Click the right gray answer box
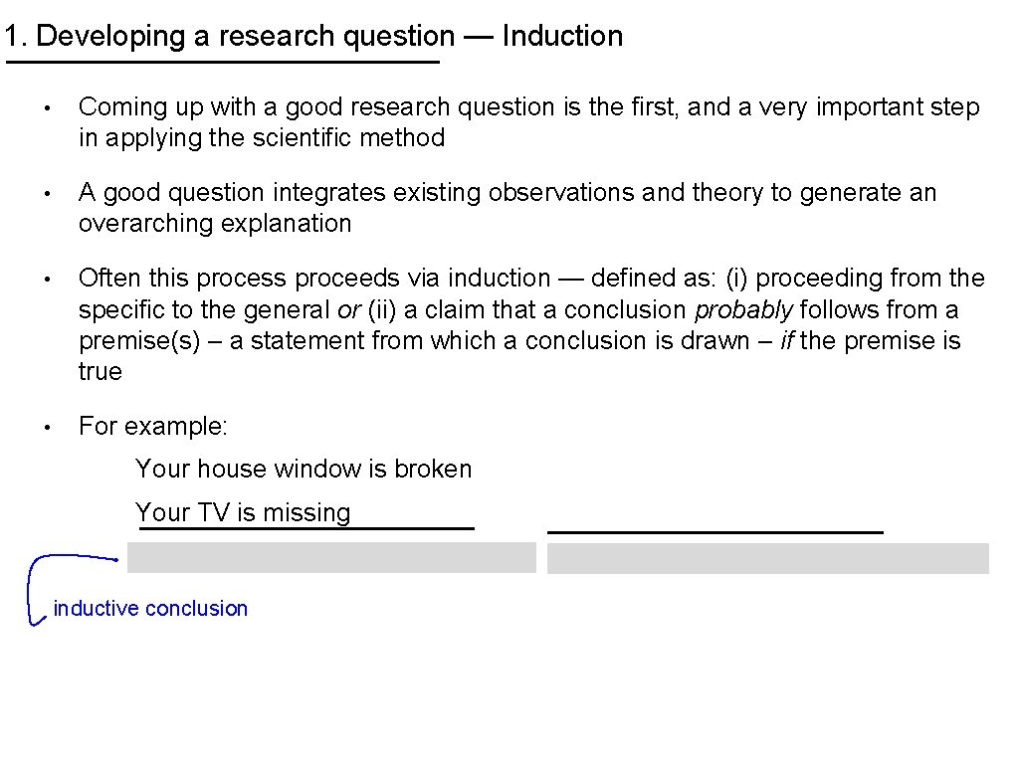 767,558
